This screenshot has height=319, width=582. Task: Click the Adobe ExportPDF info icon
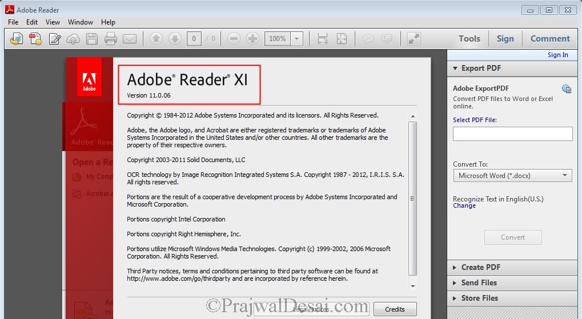[x=567, y=88]
